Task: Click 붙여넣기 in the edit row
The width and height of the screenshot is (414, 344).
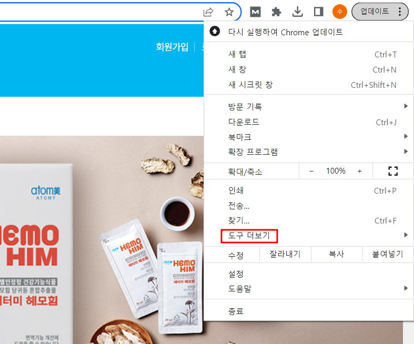Action: 387,254
